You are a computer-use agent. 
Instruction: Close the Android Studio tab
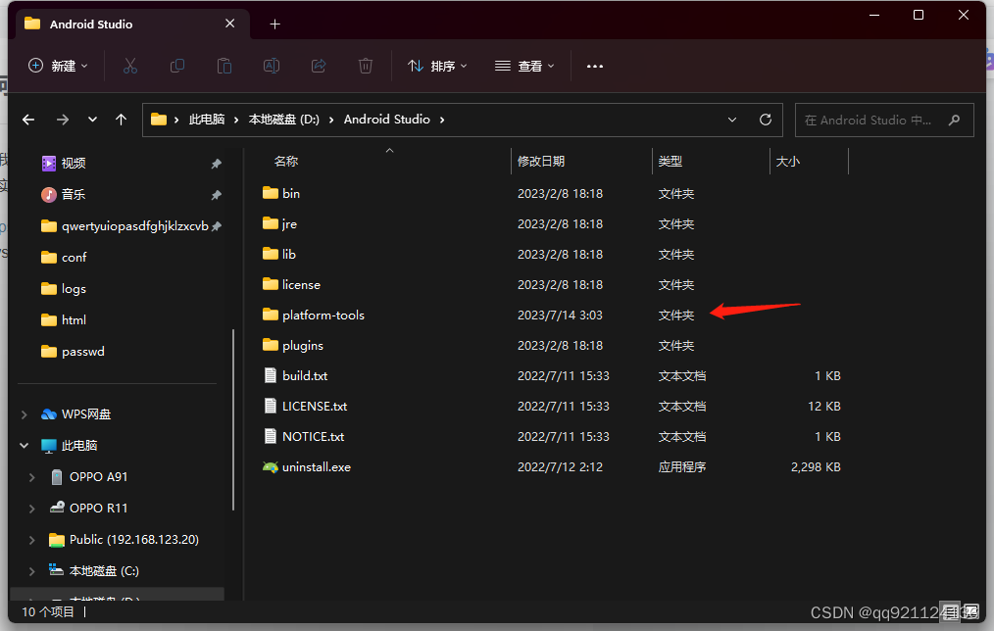click(230, 24)
